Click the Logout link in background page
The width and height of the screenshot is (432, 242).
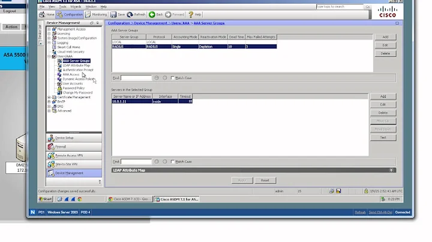[10, 11]
